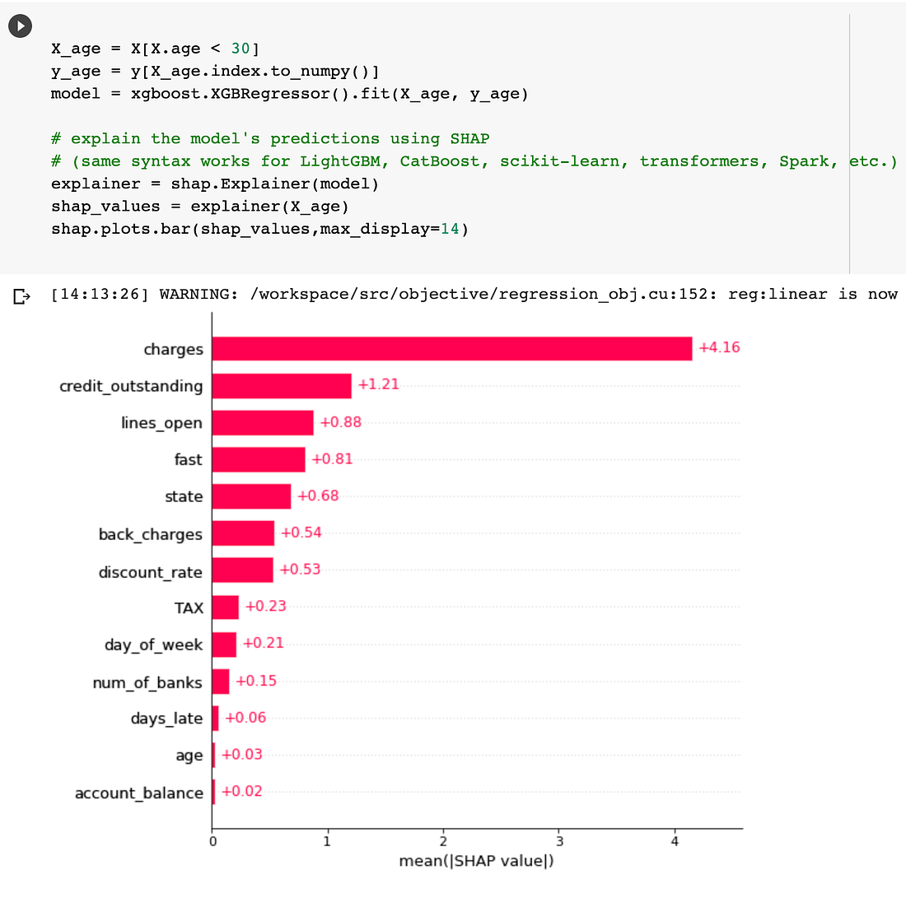Click the x-axis tick label '4'

675,841
